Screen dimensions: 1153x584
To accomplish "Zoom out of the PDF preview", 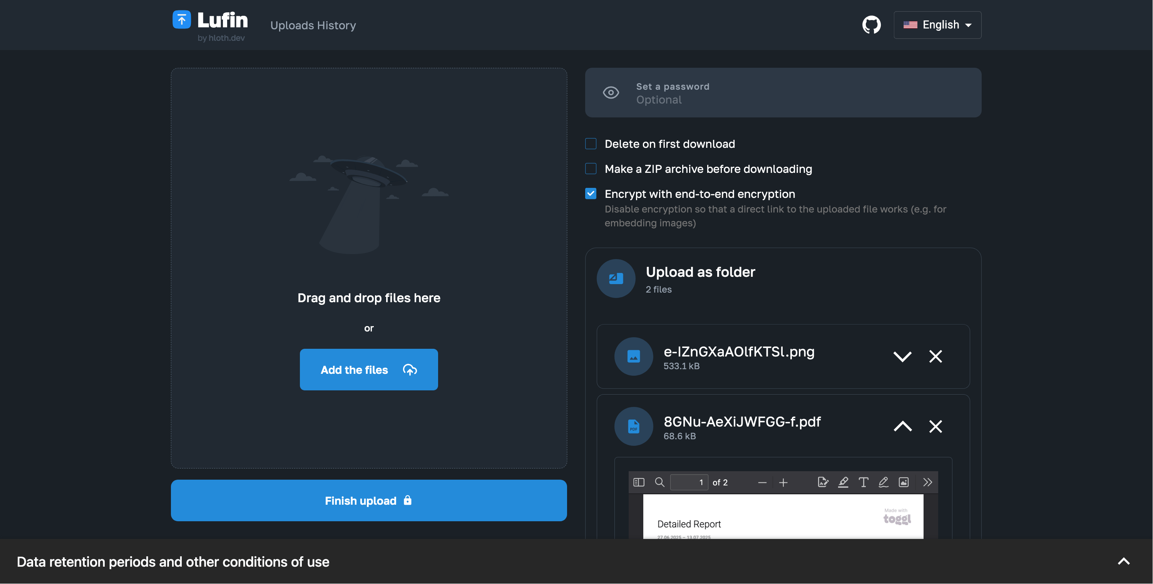I will tap(763, 482).
